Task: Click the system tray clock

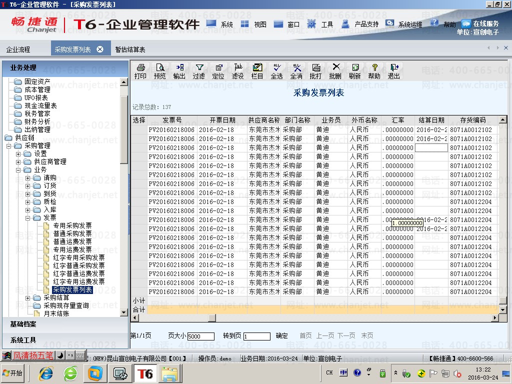Action: pyautogui.click(x=483, y=373)
